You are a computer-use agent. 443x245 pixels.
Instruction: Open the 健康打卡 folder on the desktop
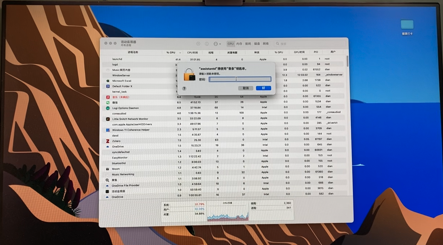(407, 25)
